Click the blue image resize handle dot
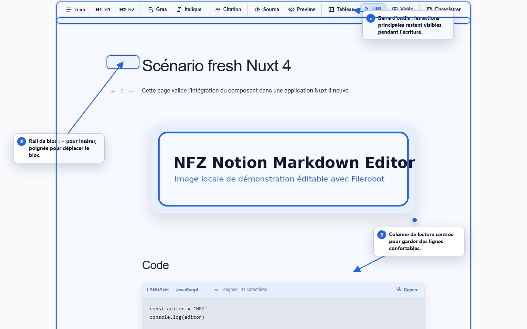The image size is (527, 329). (415, 220)
